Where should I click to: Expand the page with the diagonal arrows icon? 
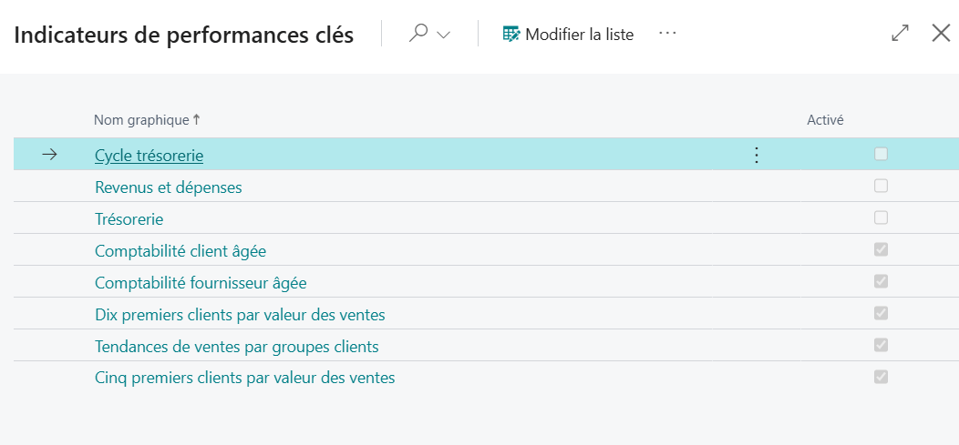(900, 34)
